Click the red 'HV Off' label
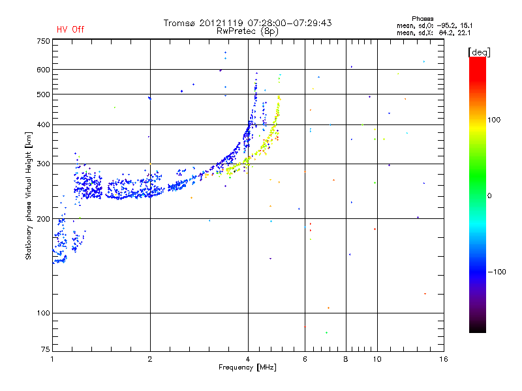The width and height of the screenshot is (522, 391). click(x=70, y=29)
